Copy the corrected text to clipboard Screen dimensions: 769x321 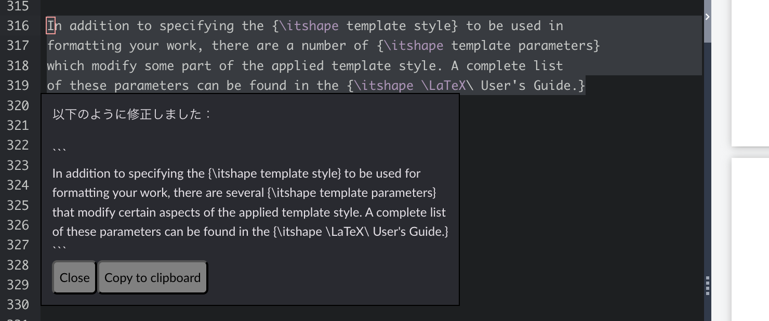click(153, 277)
